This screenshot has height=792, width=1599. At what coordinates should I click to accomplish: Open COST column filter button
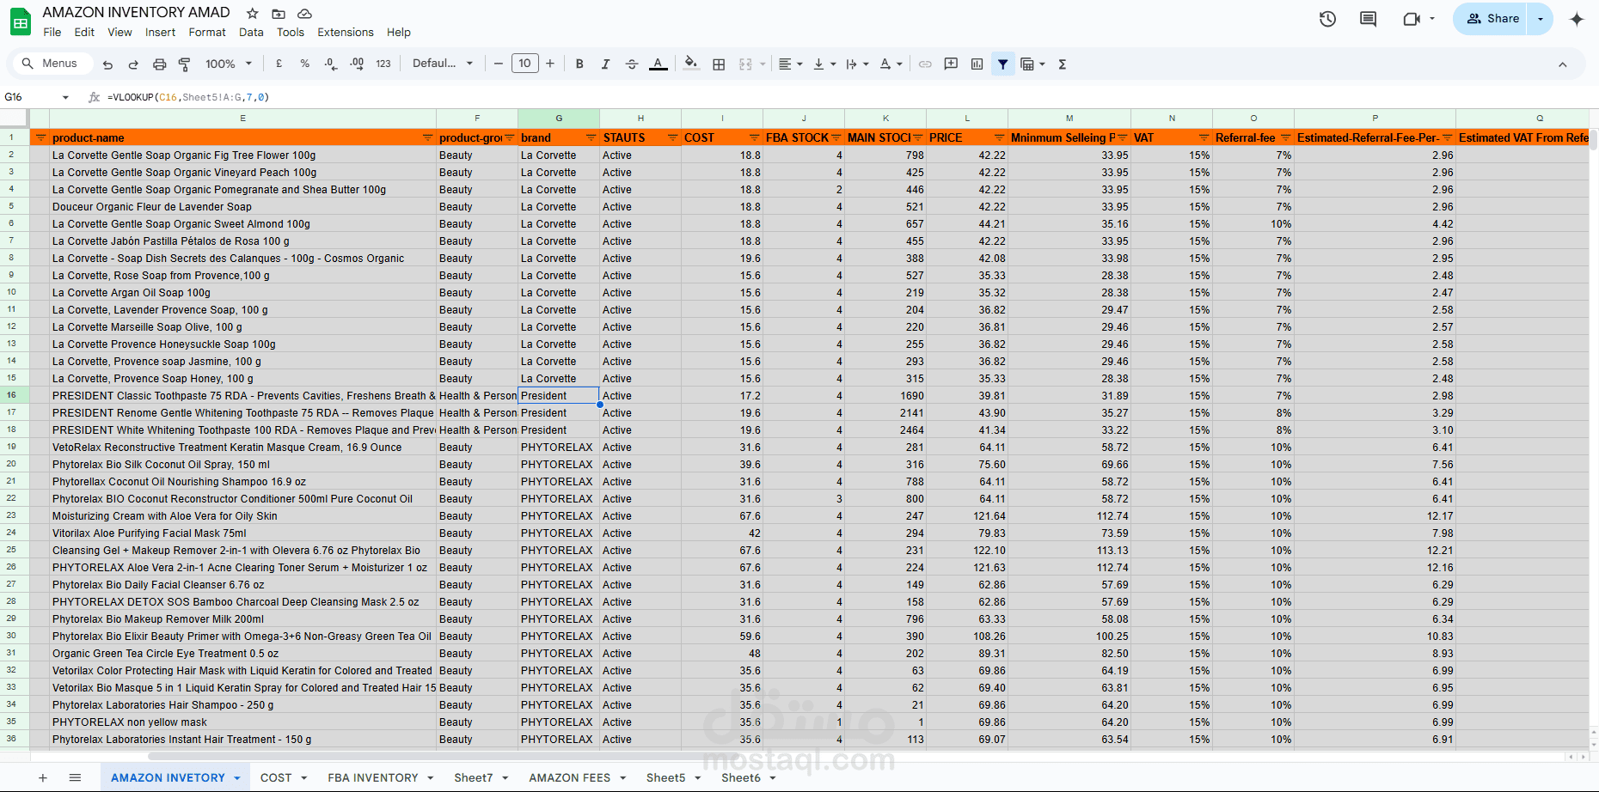point(754,137)
